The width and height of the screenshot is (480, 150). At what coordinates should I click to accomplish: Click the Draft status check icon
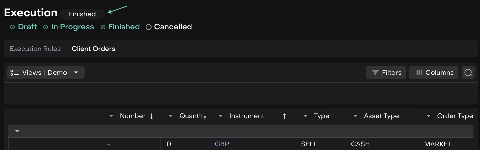point(12,27)
